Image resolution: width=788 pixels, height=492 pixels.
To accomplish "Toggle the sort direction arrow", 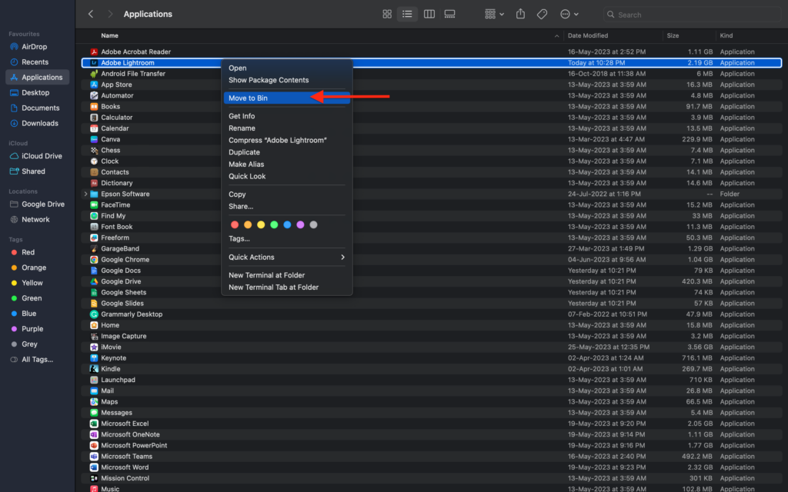I will (x=556, y=36).
